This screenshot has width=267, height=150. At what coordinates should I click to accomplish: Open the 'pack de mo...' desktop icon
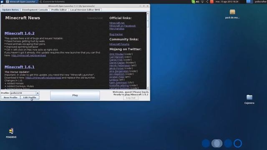coord(232,14)
